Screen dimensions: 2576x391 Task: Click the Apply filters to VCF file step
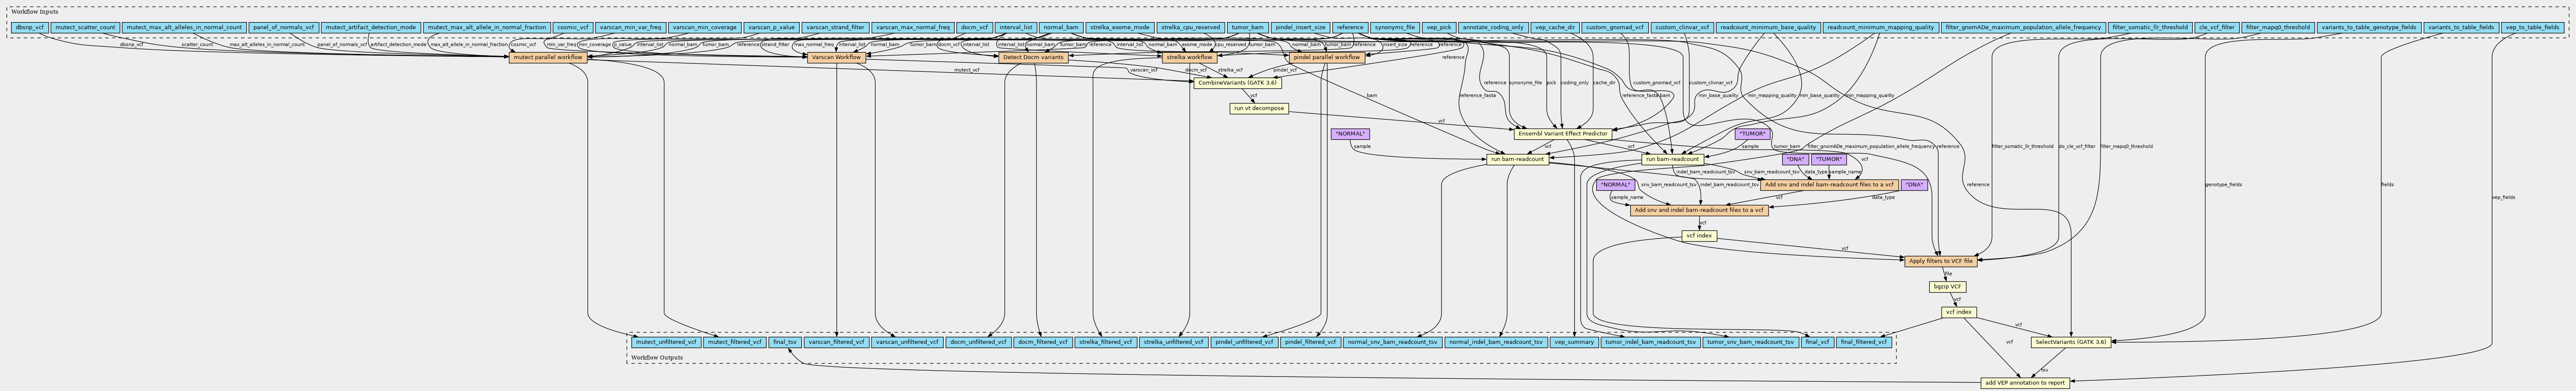tap(1940, 261)
